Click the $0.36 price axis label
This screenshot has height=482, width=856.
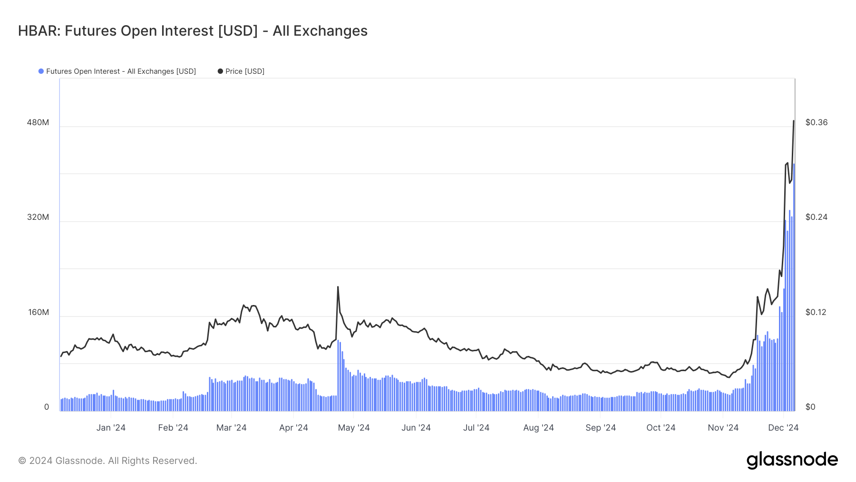(817, 122)
